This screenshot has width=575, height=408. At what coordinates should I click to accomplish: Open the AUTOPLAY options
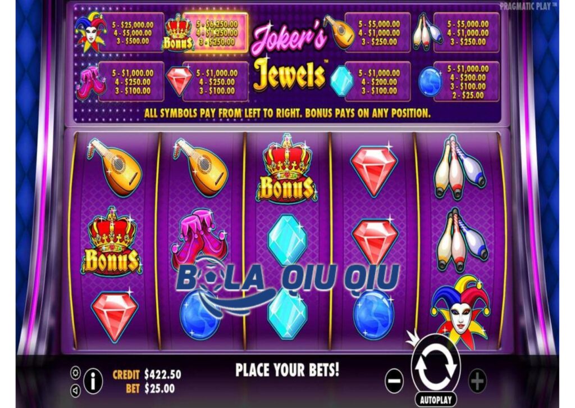[436, 400]
